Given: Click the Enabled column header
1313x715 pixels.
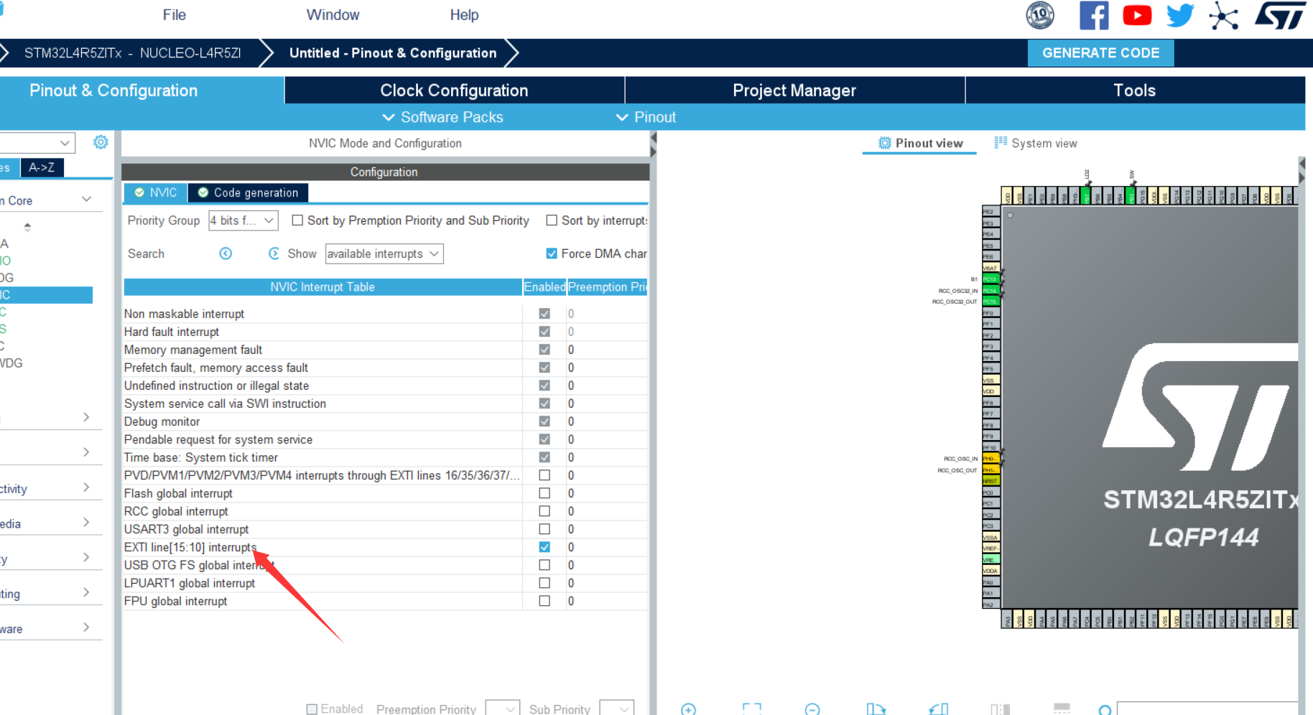Looking at the screenshot, I should pos(544,286).
